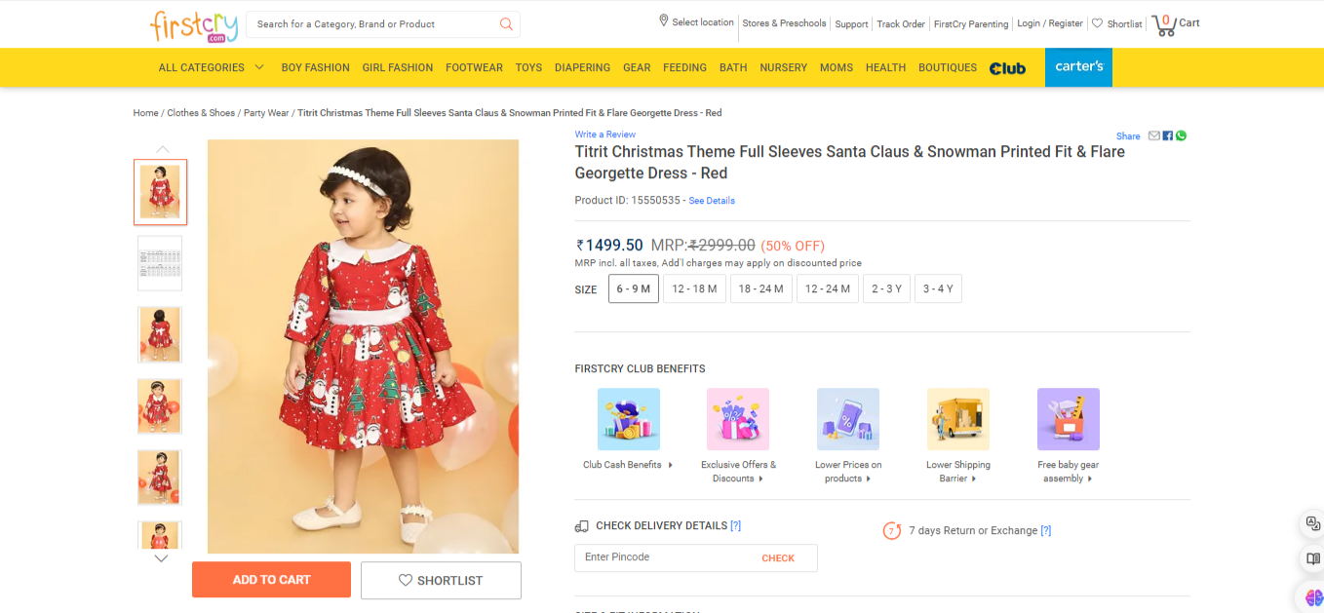Open the Select location picker
Screen dimensions: 1324x613
696,22
